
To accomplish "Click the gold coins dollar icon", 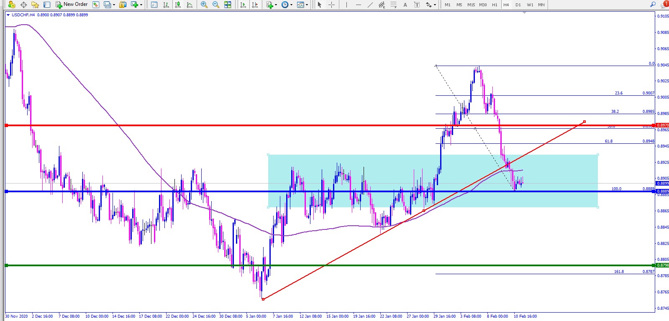I will (x=123, y=5).
